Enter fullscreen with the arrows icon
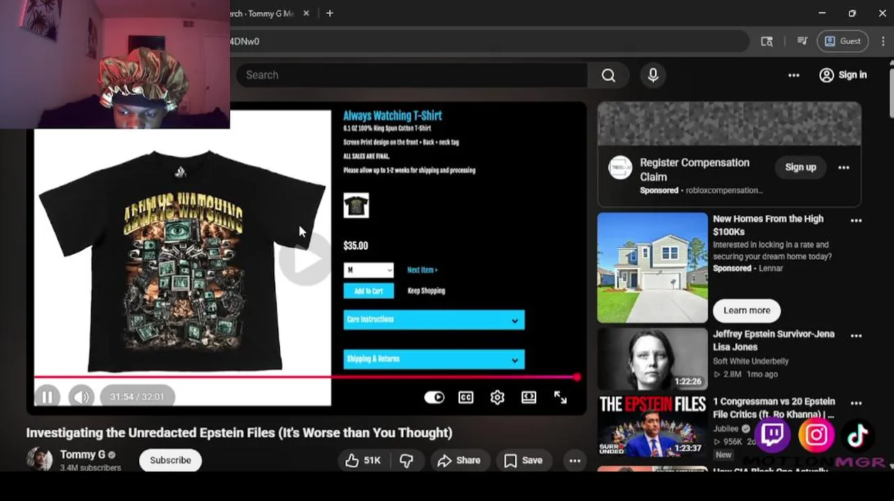 560,397
